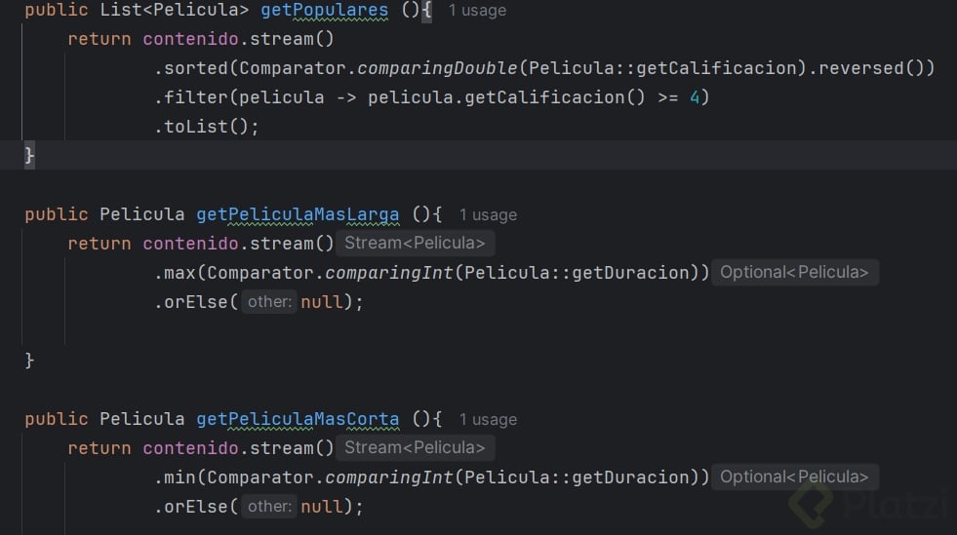Click the Stream<Pelicula> inlay hint in getPeliculaMasCorta

[x=415, y=448]
